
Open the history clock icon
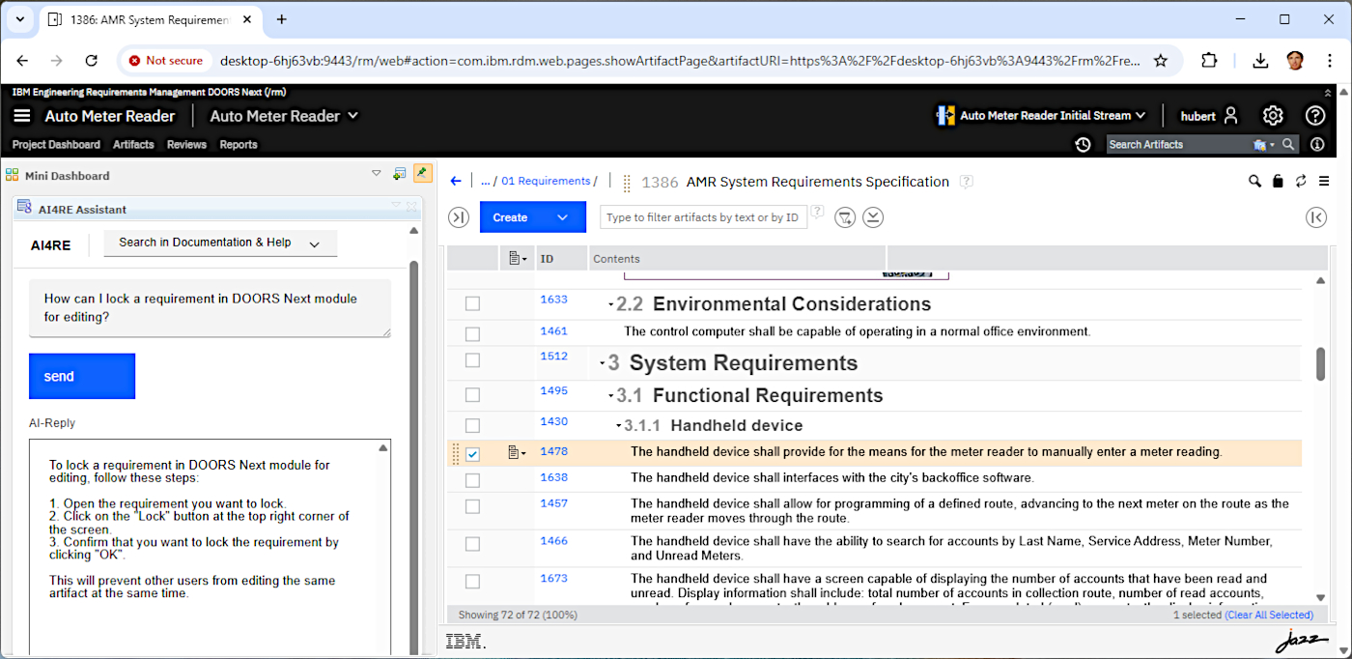click(x=1083, y=145)
